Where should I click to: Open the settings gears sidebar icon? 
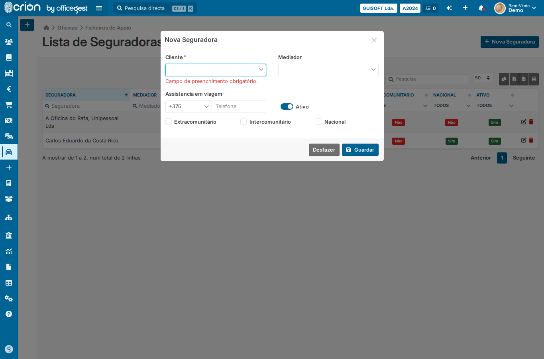coord(9,298)
